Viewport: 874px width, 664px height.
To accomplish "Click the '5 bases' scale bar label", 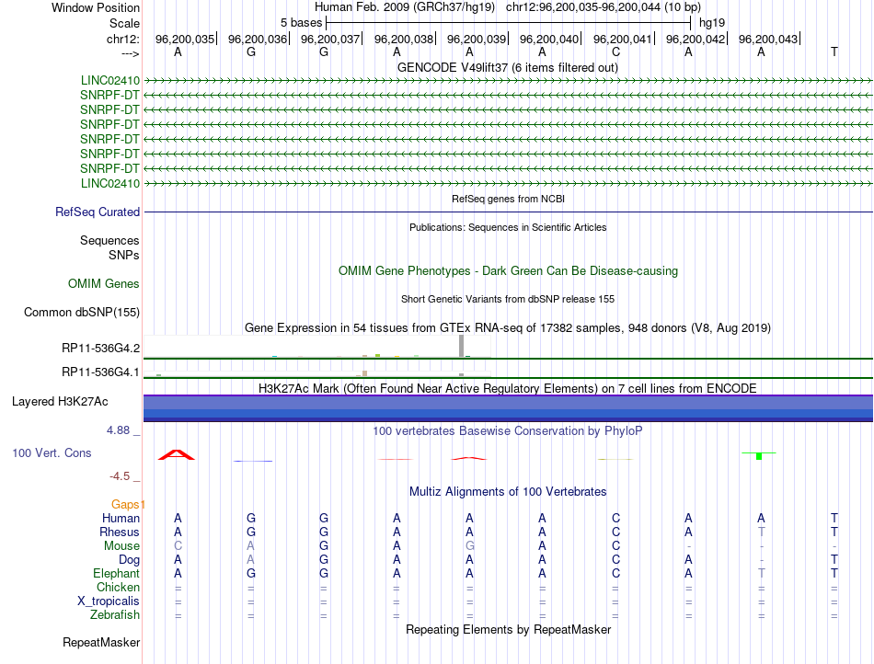I will (301, 23).
